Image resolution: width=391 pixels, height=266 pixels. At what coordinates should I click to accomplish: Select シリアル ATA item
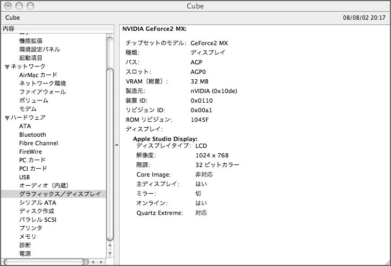pos(38,203)
